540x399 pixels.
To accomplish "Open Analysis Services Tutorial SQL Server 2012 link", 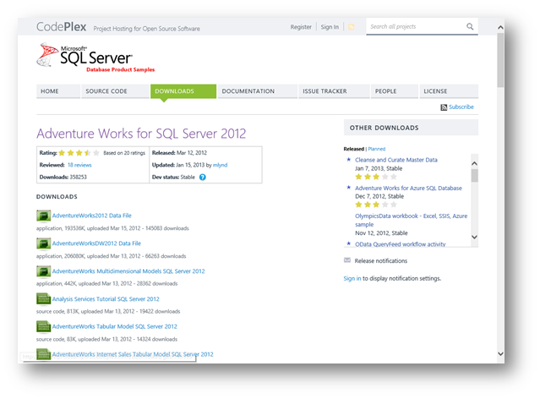I will (x=106, y=299).
